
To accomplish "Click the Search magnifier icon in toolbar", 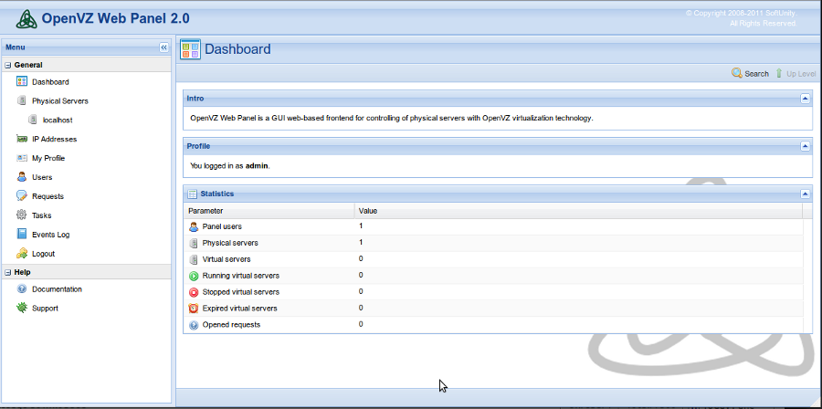I will tap(736, 73).
